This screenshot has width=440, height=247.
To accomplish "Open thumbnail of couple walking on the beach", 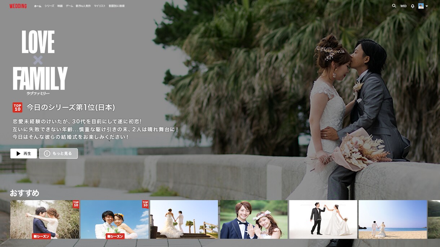I will click(393, 220).
